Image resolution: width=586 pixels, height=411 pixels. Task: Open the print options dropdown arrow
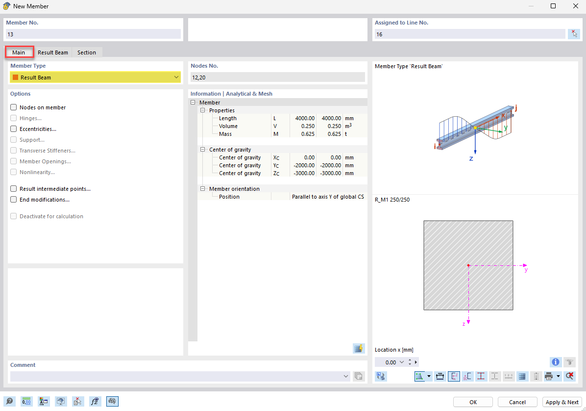tap(558, 376)
